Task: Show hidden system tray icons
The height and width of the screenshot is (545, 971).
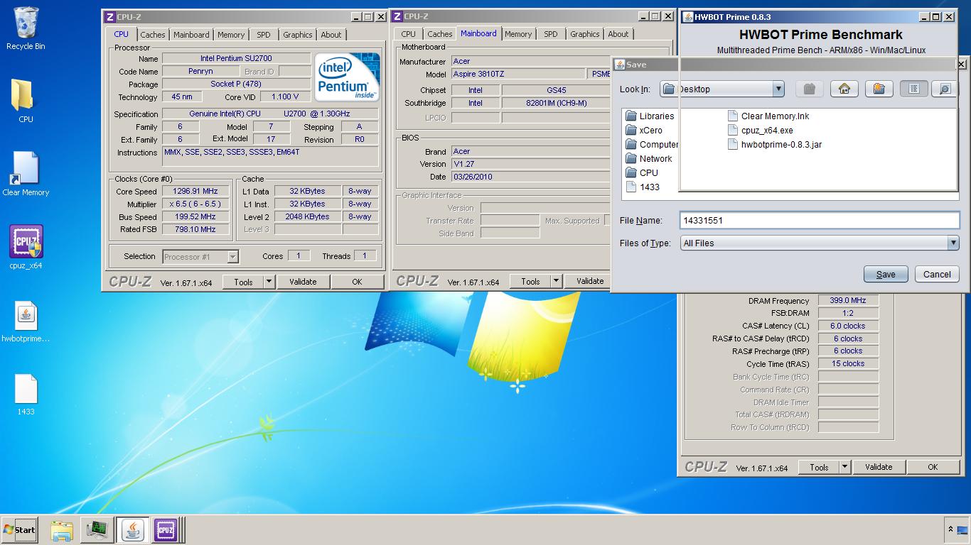Action: [x=950, y=529]
